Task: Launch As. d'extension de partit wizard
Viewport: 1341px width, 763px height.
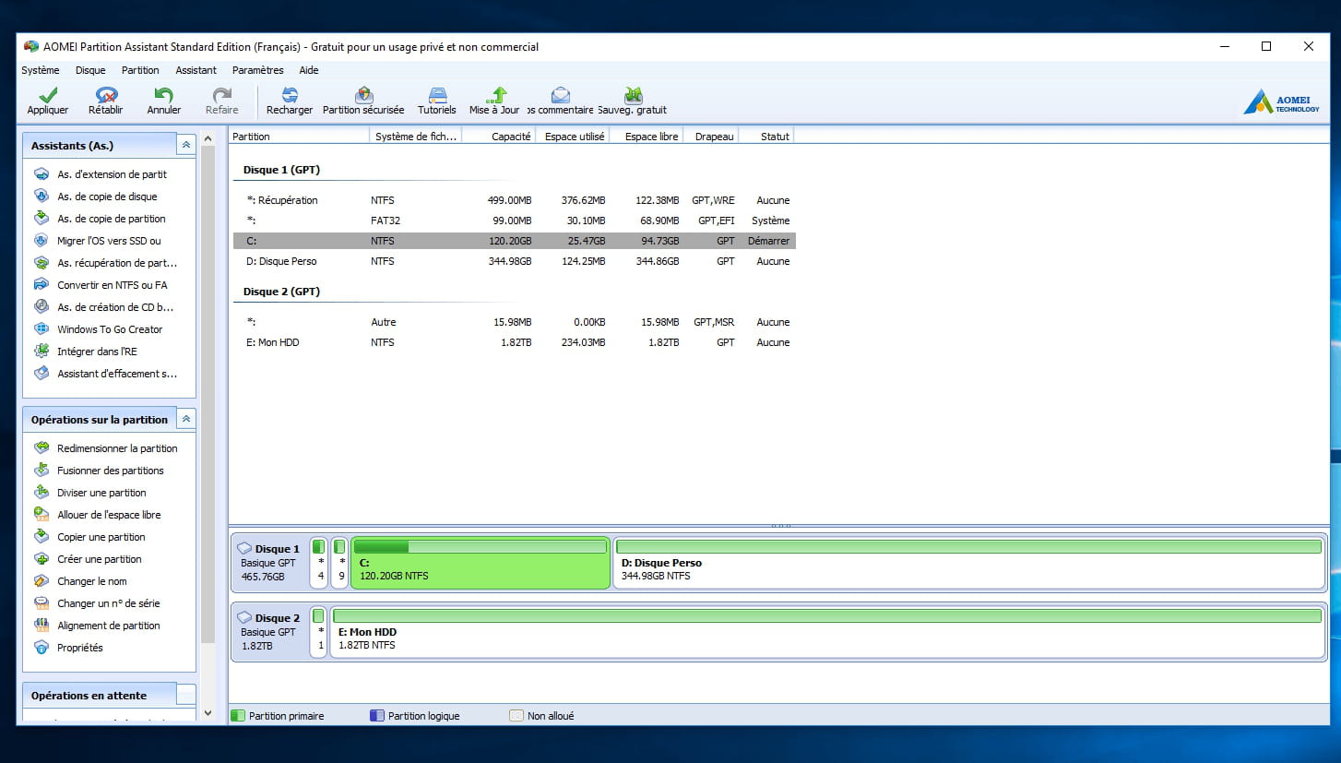Action: tap(112, 174)
